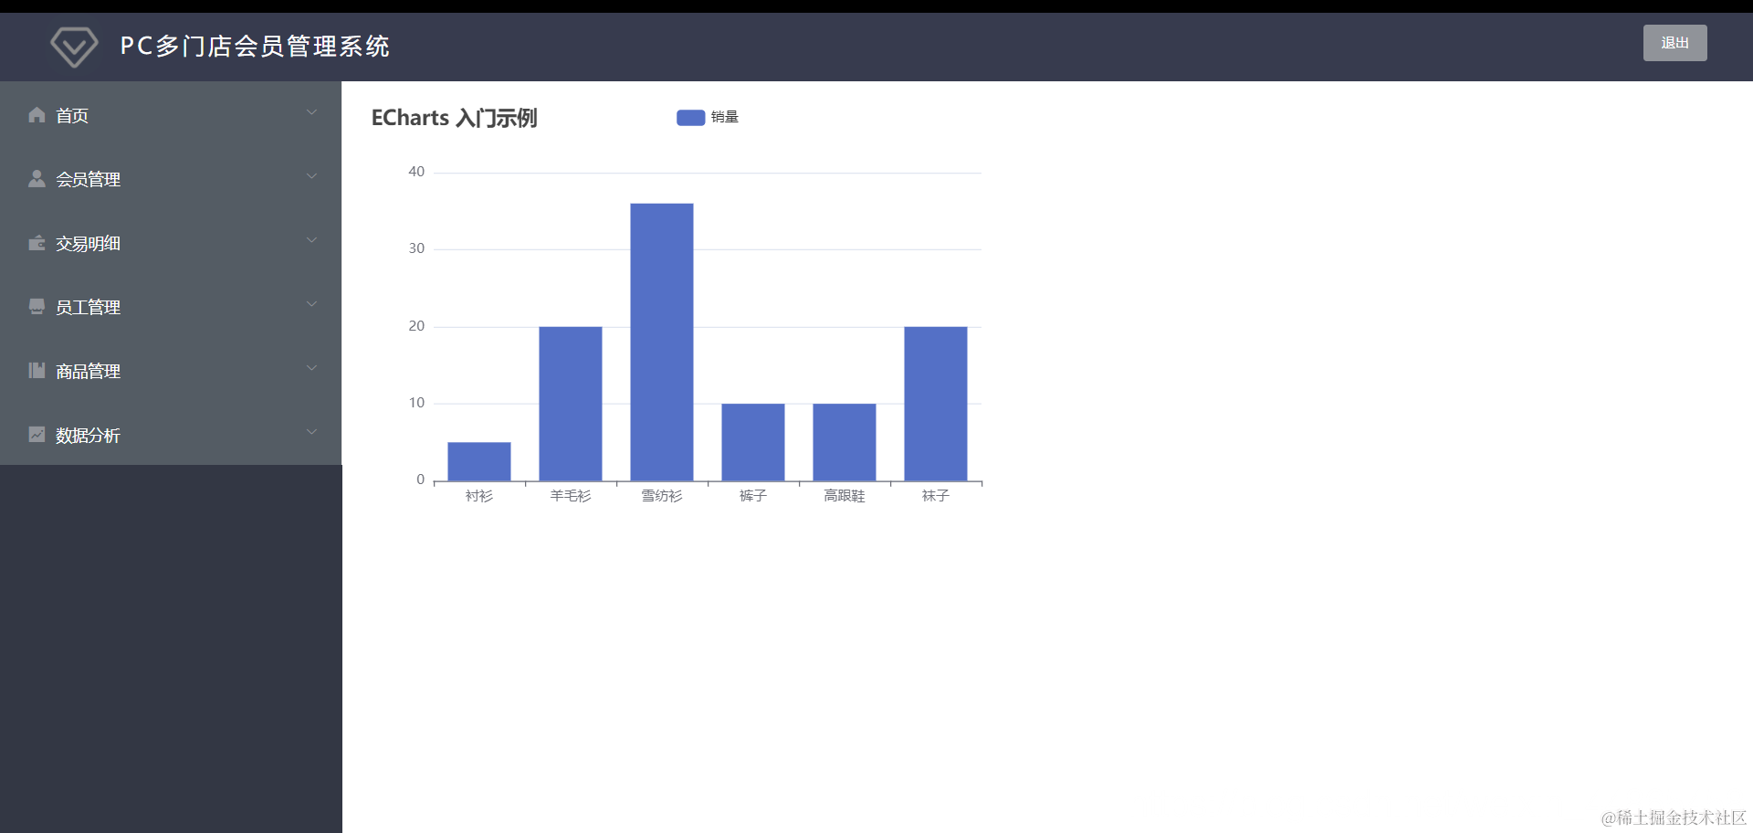Viewport: 1753px width, 833px height.
Task: Expand the 首页 menu chevron
Action: pyautogui.click(x=311, y=112)
